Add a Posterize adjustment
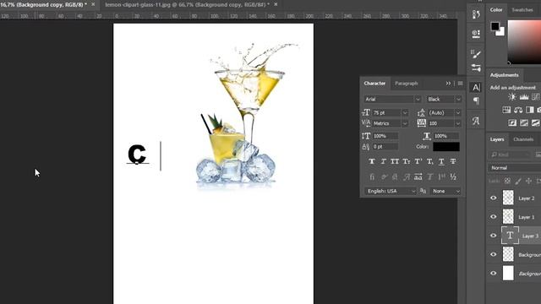The image size is (541, 304). [524, 122]
